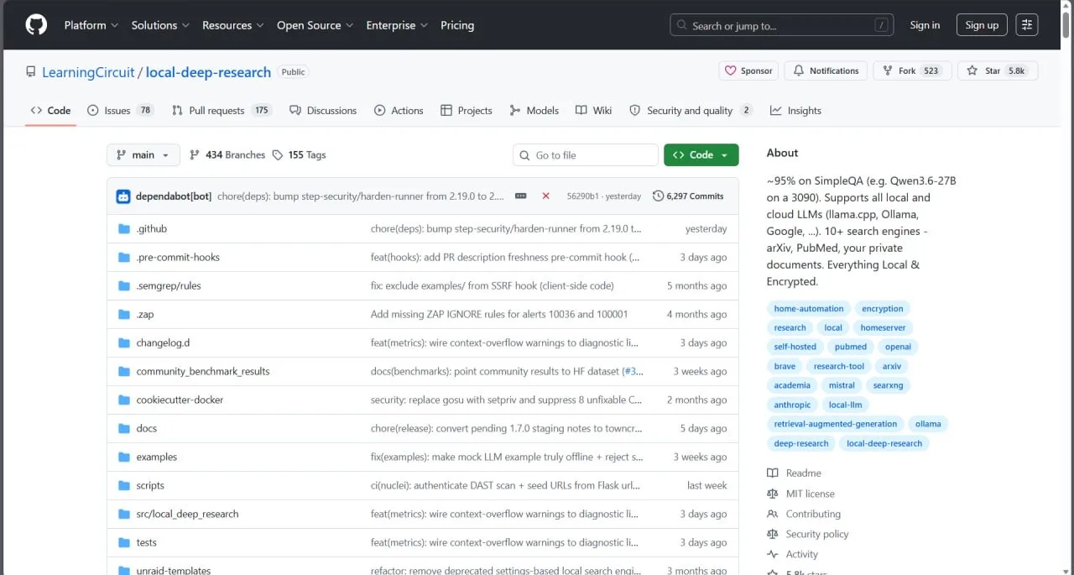Click the Security policy scale icon

(772, 534)
